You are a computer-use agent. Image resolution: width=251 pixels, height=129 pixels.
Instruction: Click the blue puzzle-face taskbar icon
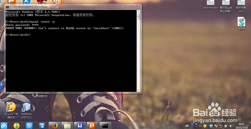[29, 126]
